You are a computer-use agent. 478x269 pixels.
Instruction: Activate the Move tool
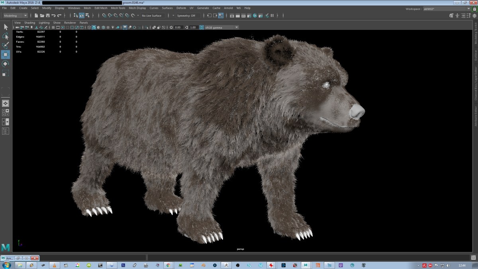tap(6, 55)
